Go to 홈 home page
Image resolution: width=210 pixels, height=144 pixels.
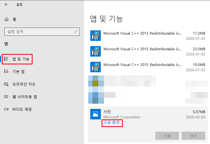click(x=14, y=19)
